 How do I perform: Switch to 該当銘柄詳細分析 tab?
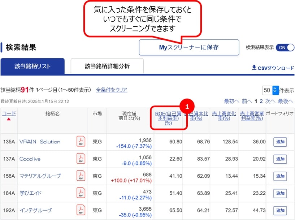pos(107,66)
